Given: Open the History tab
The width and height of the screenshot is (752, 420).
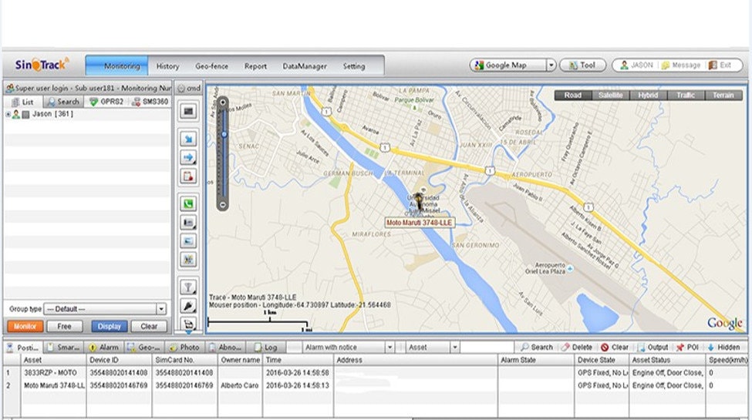Looking at the screenshot, I should [x=167, y=66].
